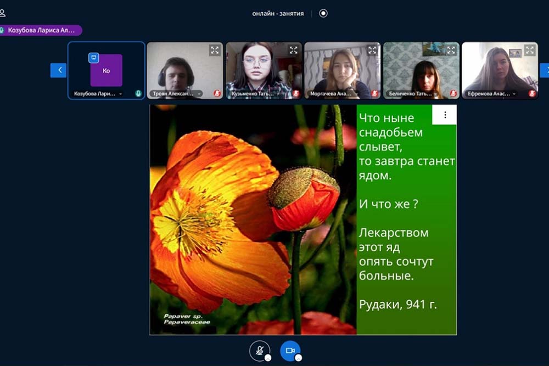
Task: Select Козубова's purple avatar tile
Action: pos(106,70)
